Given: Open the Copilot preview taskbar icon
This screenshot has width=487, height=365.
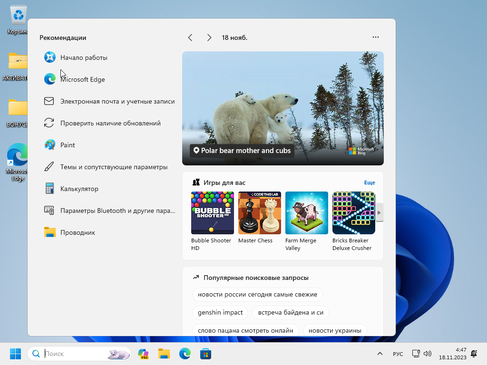Looking at the screenshot, I should point(144,354).
